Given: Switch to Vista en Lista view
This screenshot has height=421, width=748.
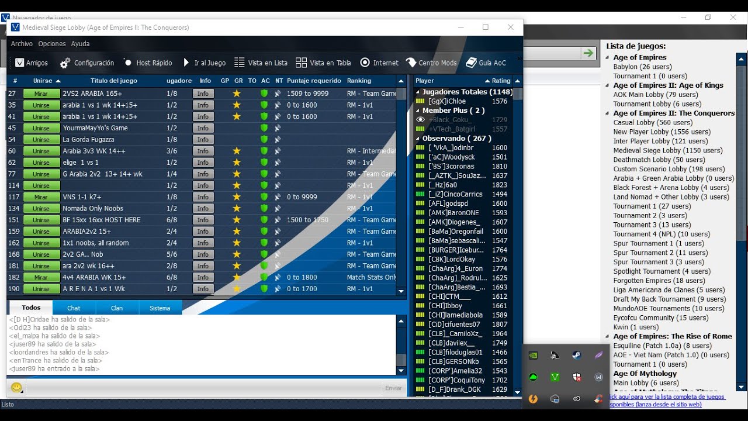Looking at the screenshot, I should (261, 63).
